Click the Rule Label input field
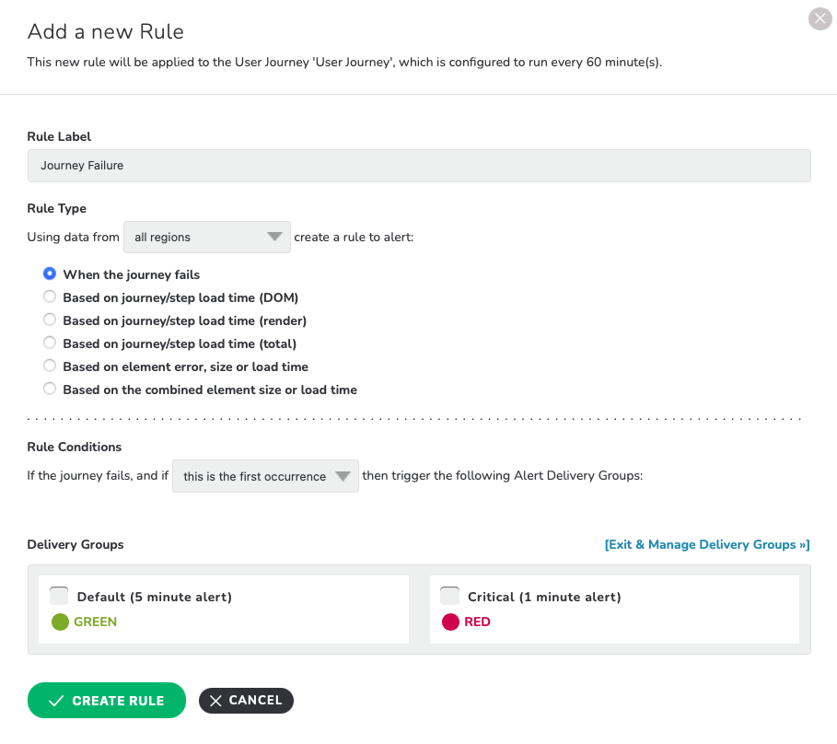This screenshot has height=744, width=837. coord(419,166)
